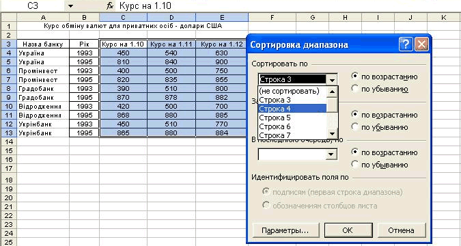Image resolution: width=461 pixels, height=246 pixels.
Task: Click the insert function fx icon
Action: (110, 5)
